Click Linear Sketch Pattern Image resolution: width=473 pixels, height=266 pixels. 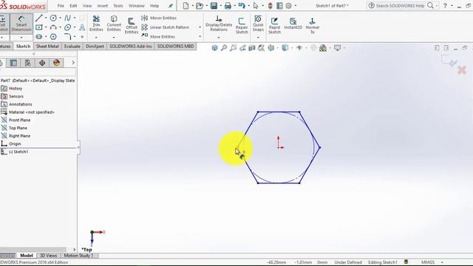tap(166, 27)
